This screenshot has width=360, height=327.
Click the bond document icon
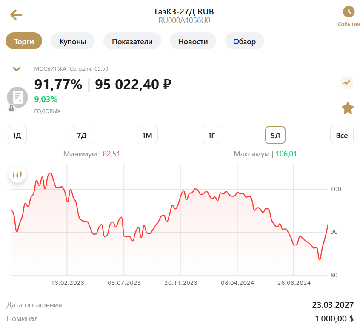click(x=17, y=97)
